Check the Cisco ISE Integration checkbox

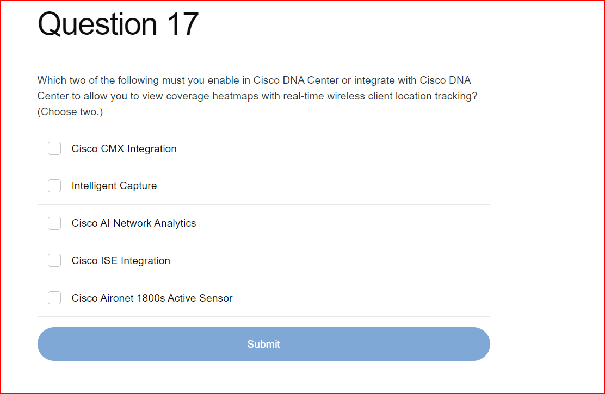pyautogui.click(x=54, y=260)
